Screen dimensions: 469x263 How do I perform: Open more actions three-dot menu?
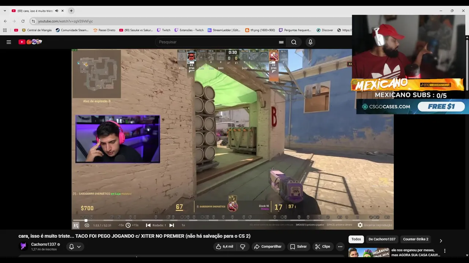click(x=340, y=247)
